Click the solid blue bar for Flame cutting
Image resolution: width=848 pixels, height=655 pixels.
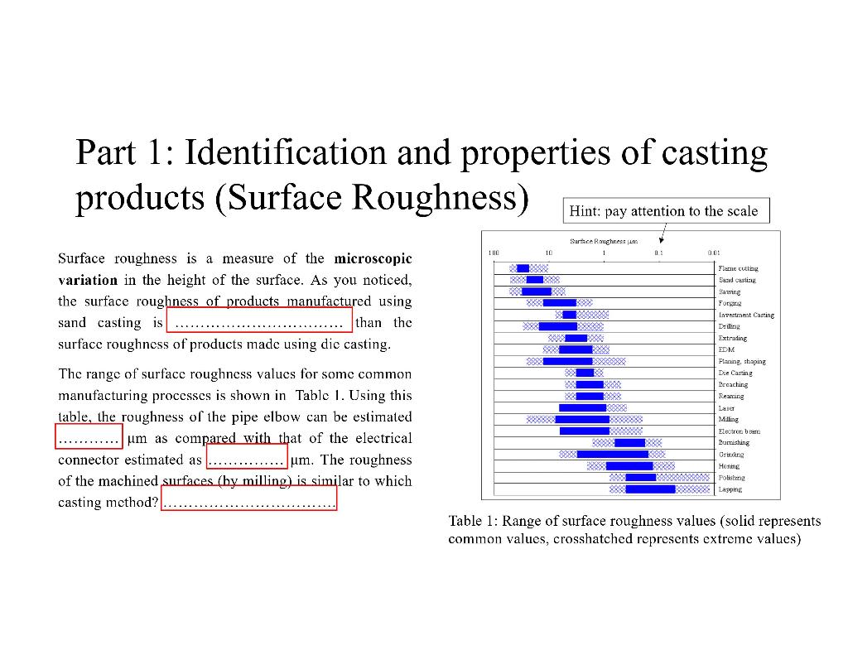point(523,268)
